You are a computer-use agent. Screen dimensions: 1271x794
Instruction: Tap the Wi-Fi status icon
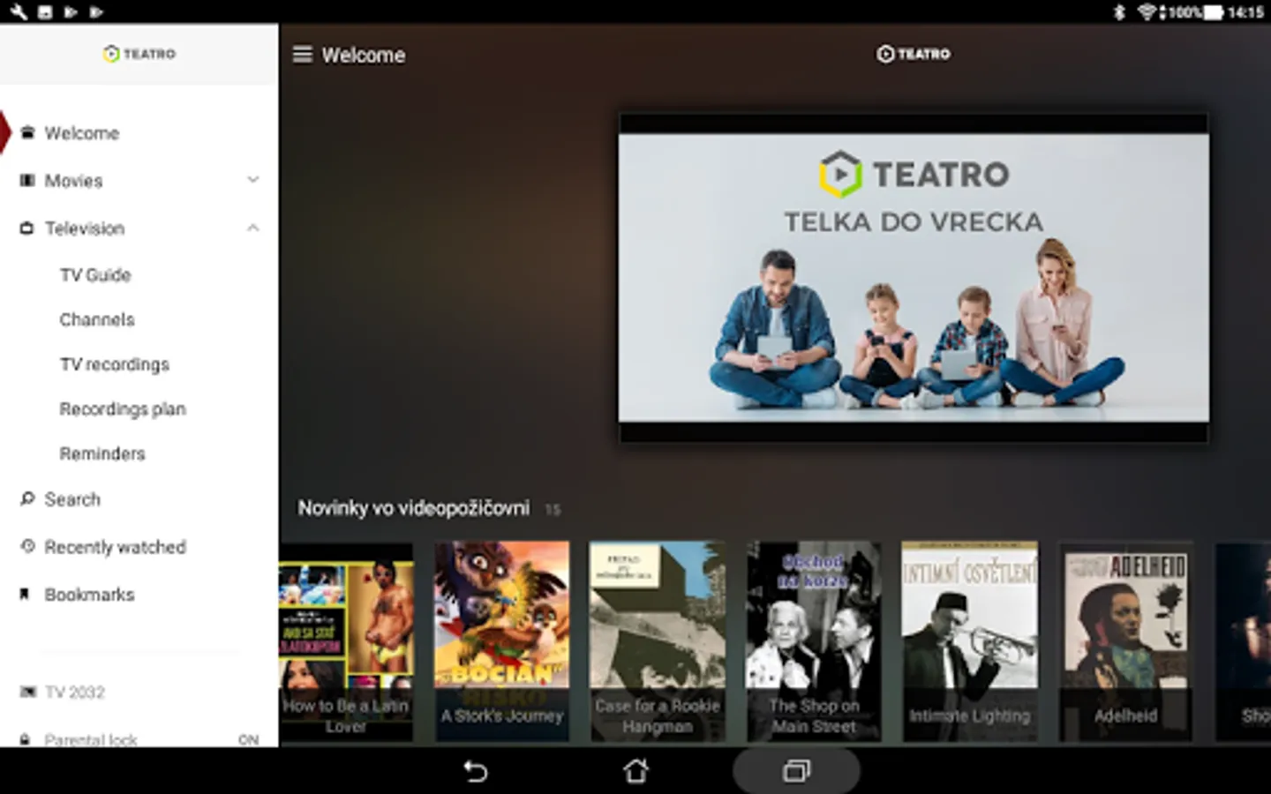coord(1147,12)
